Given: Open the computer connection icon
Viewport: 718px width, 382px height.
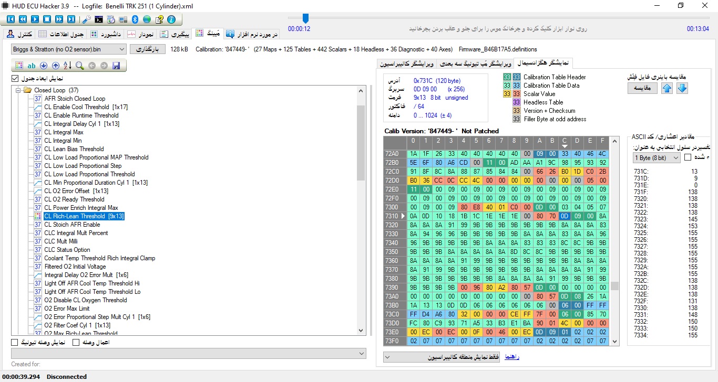Looking at the screenshot, I should pos(122,19).
